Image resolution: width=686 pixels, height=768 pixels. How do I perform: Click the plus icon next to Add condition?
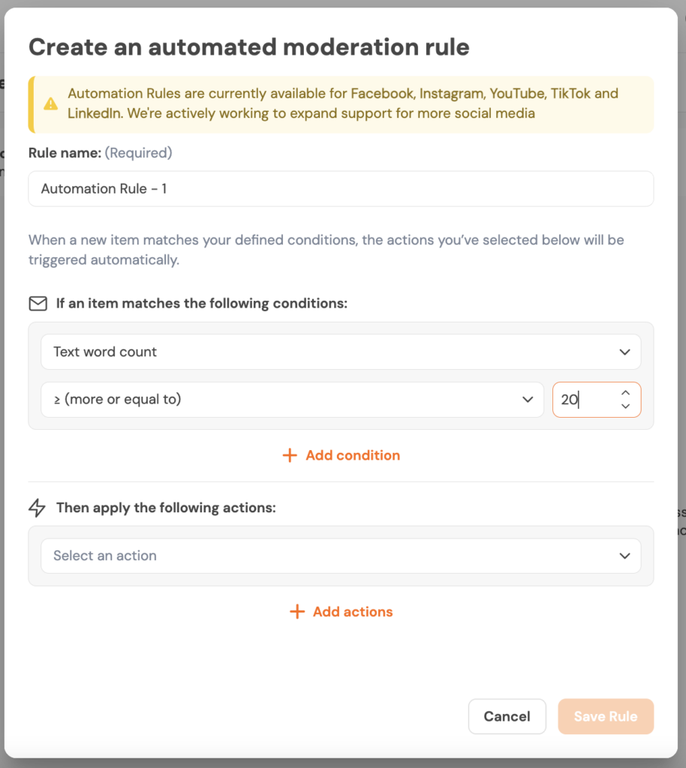(x=290, y=455)
